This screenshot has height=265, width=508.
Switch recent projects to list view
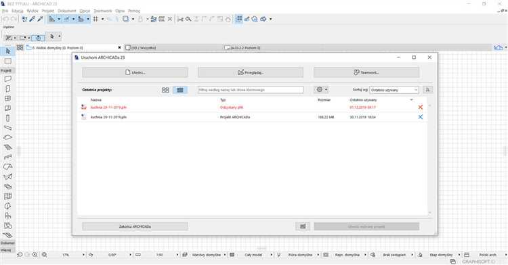(x=180, y=90)
